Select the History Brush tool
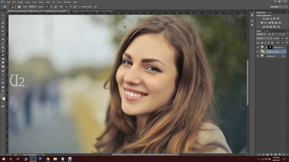The height and width of the screenshot is (162, 289). click(x=3, y=51)
